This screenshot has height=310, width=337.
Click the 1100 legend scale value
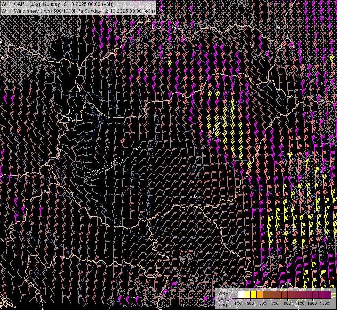(x=300, y=303)
